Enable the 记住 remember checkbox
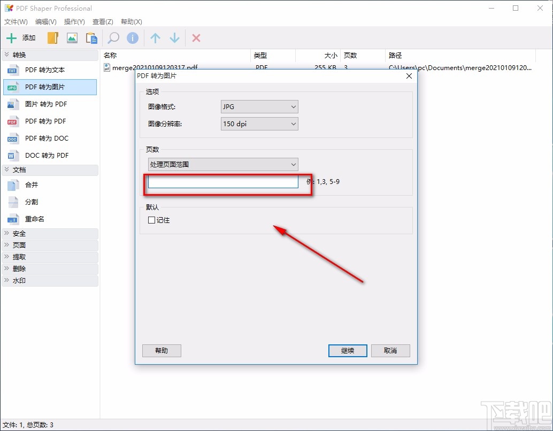The height and width of the screenshot is (431, 553). (x=151, y=220)
